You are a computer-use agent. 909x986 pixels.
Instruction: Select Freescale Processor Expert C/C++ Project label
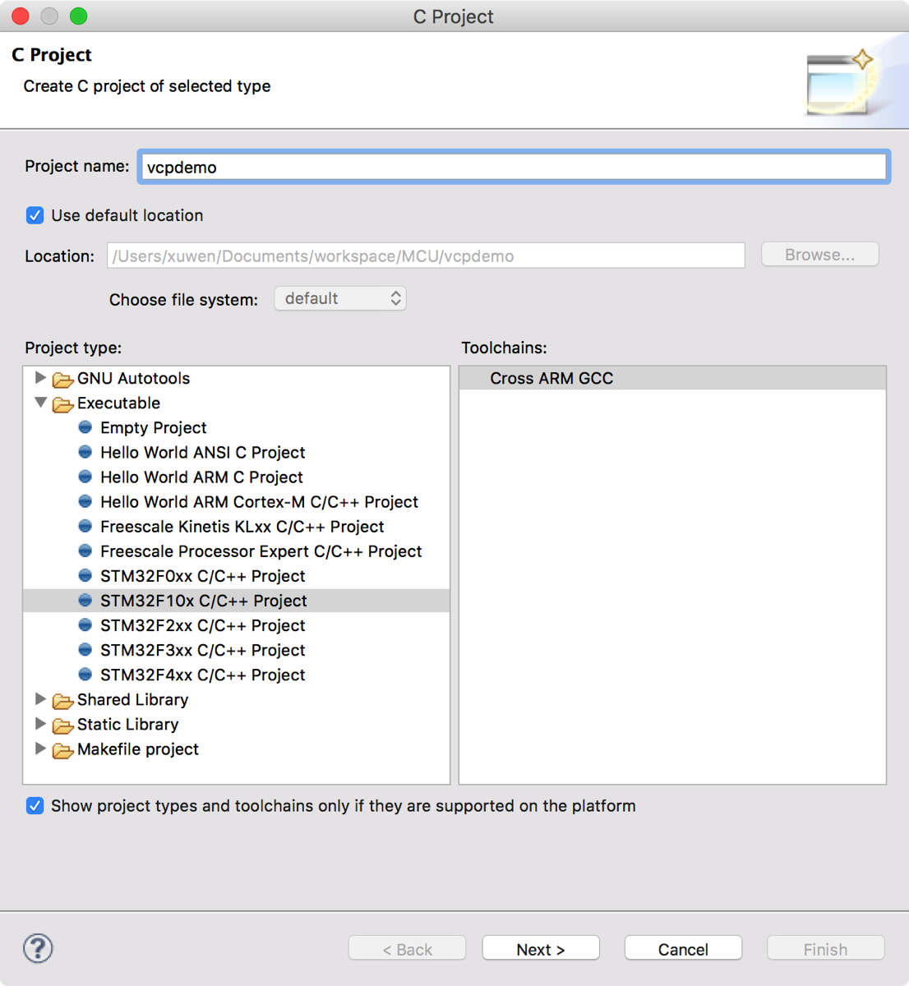pos(261,551)
